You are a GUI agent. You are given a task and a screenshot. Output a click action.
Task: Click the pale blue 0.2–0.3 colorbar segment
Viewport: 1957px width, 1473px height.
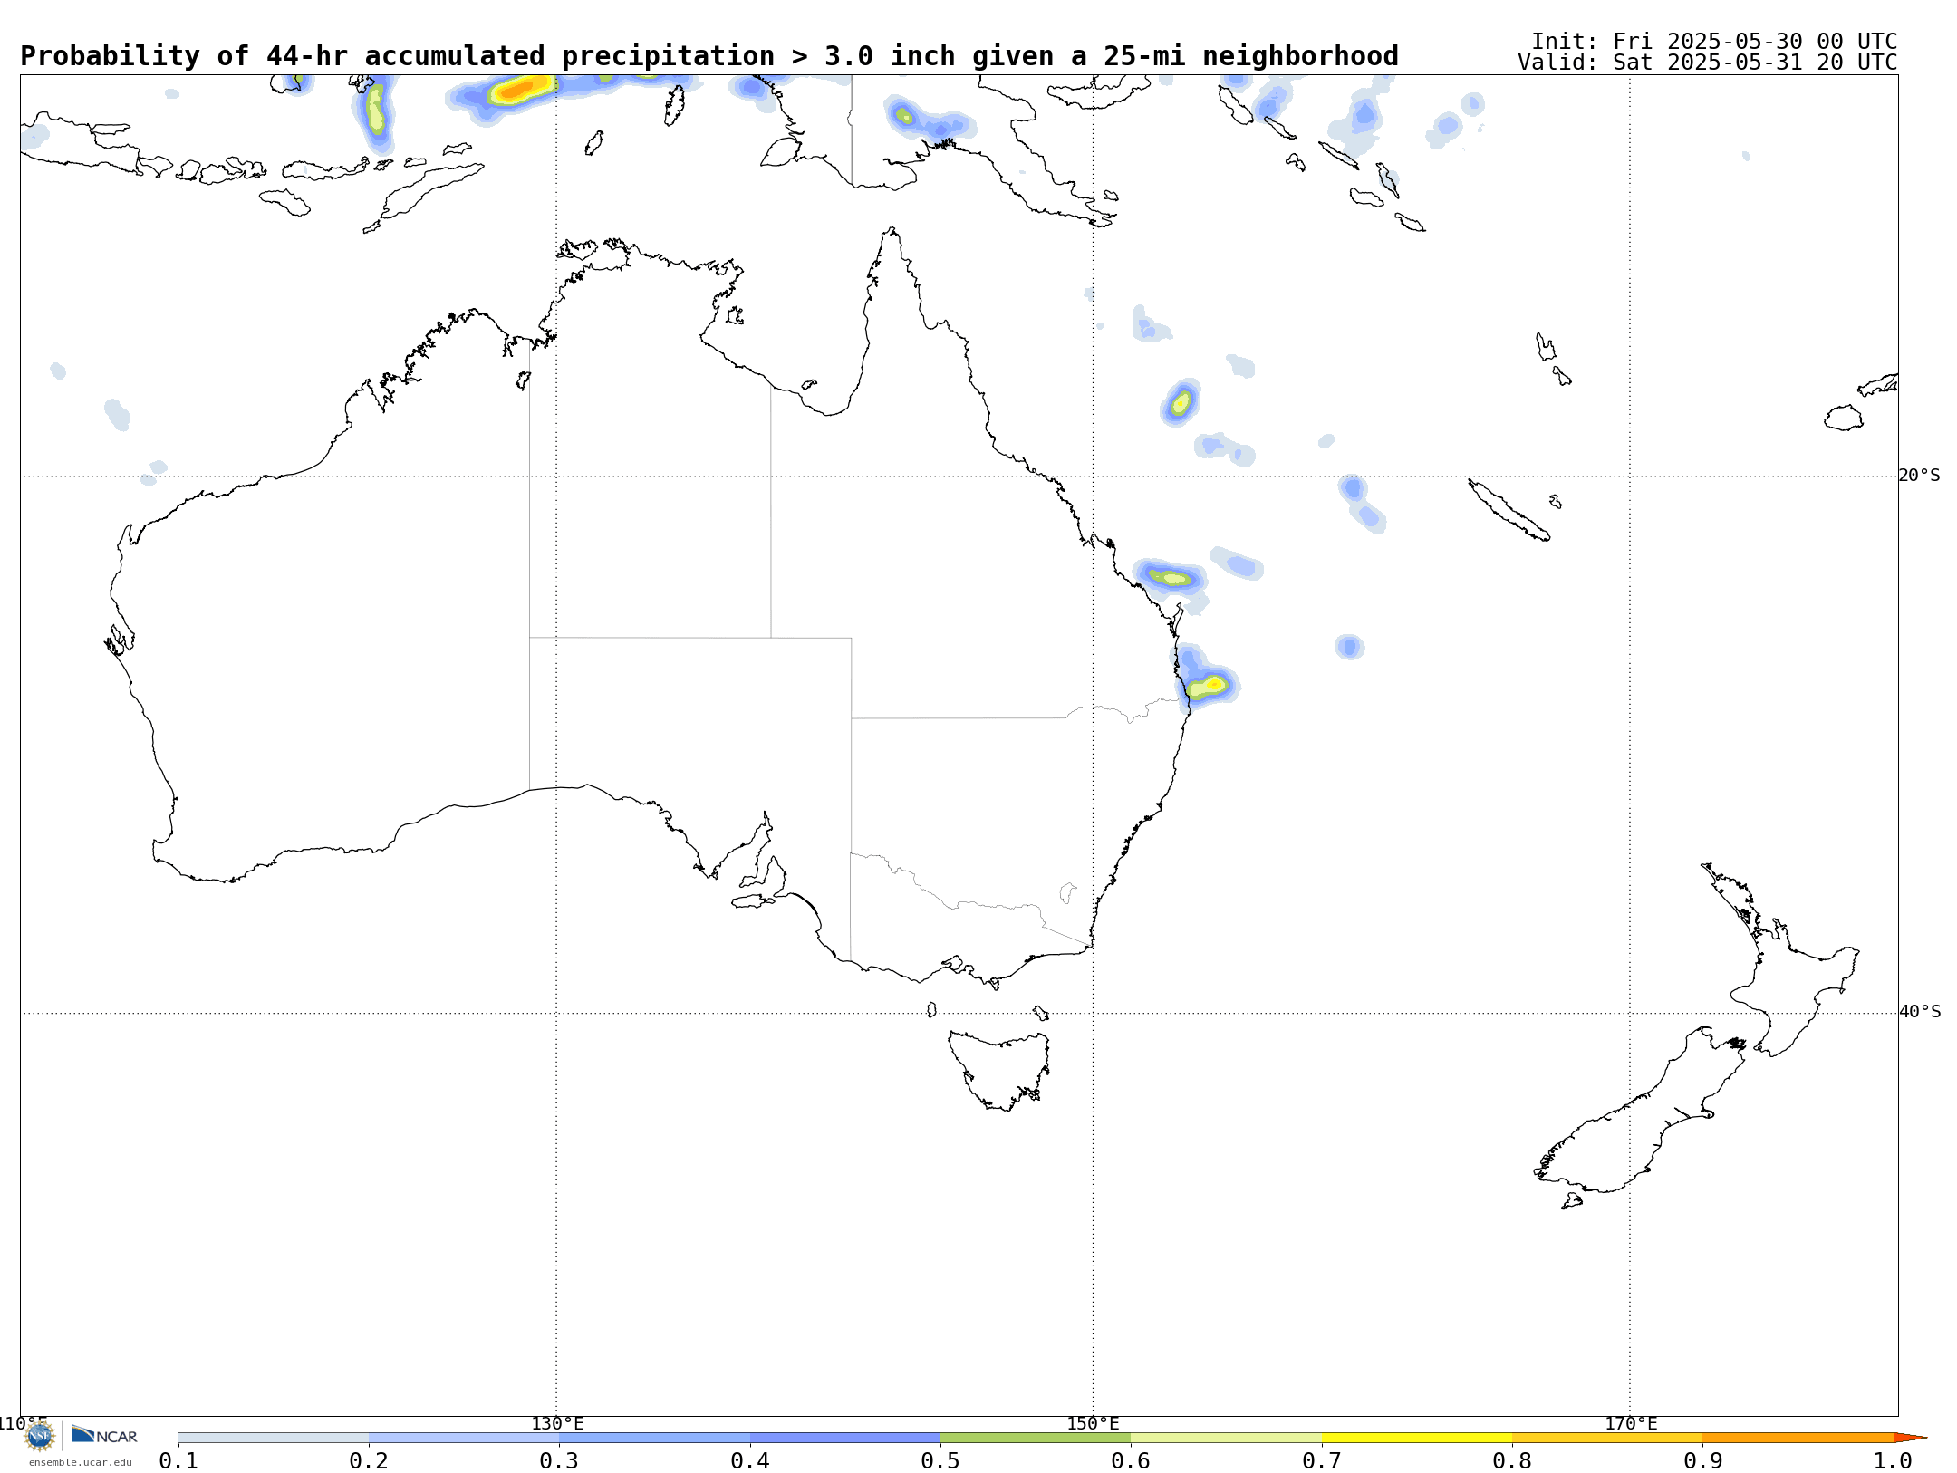coord(464,1438)
